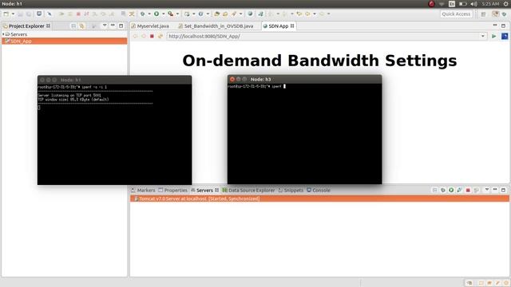Viewport: 511px width, 287px height.
Task: Click the On-demand Bandwidth Settings heading
Action: 319,61
